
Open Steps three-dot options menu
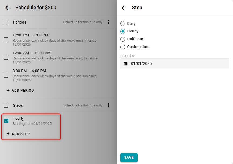[108, 105]
